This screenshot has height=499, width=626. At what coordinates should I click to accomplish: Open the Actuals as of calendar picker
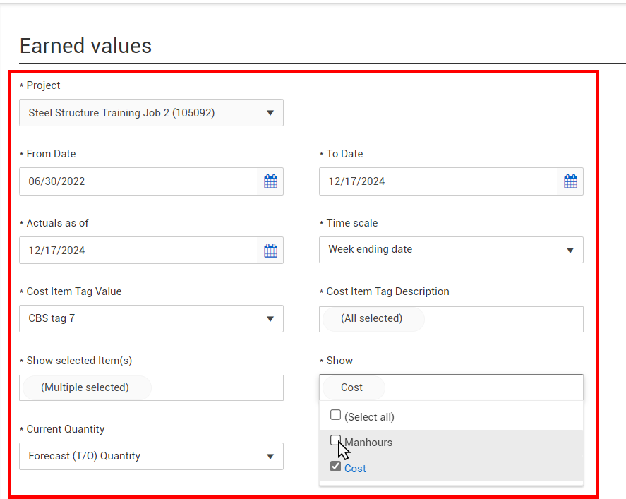pos(270,251)
